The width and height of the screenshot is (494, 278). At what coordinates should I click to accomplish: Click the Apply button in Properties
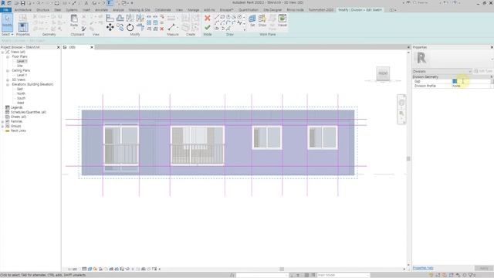[484, 268]
